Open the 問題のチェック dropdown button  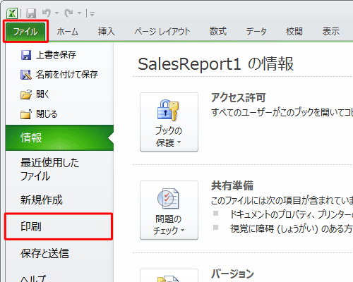pyautogui.click(x=169, y=210)
